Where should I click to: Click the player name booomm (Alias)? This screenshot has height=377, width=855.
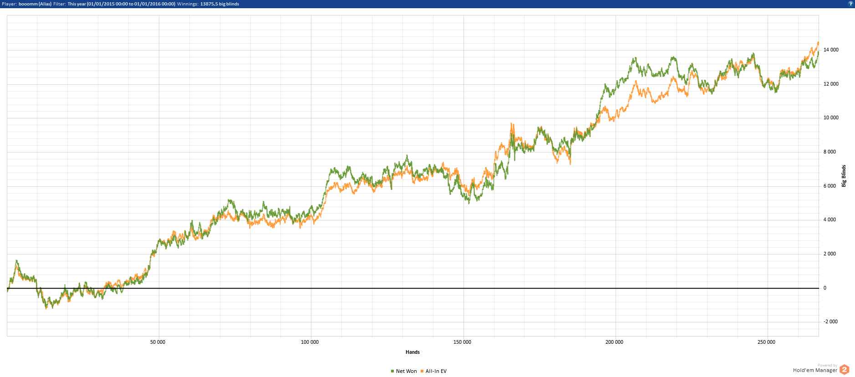pos(35,4)
